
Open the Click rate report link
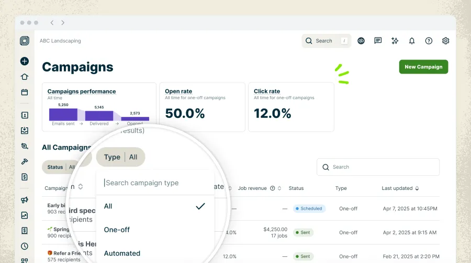(267, 91)
